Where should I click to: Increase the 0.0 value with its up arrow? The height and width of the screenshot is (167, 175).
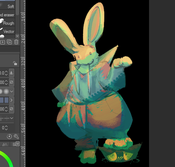[x=6, y=72]
